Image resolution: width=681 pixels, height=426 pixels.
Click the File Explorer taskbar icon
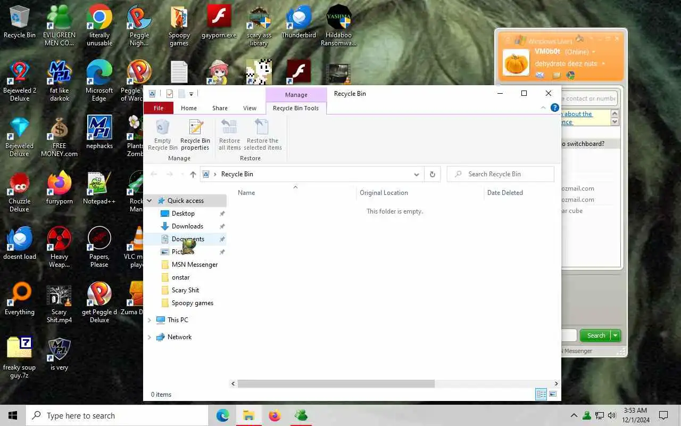tap(248, 415)
